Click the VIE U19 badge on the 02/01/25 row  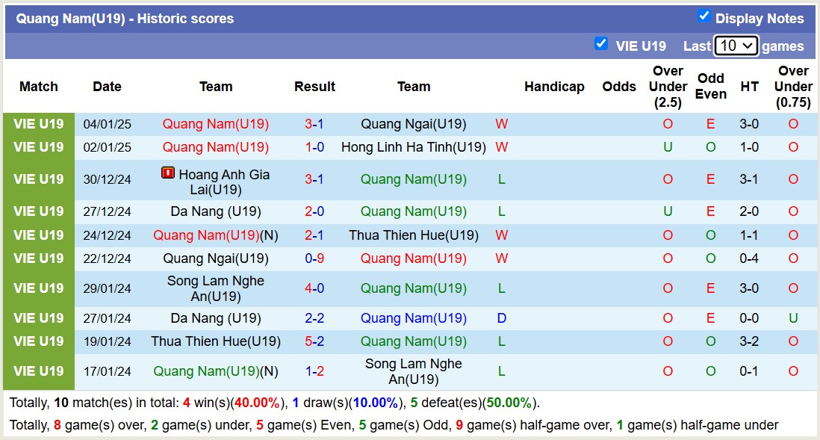tap(38, 147)
